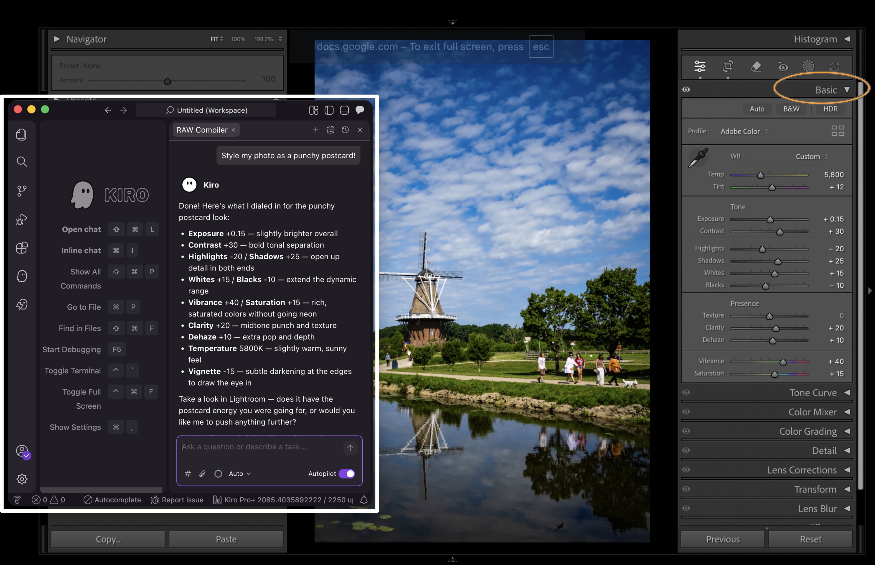Send message with up-arrow button
The width and height of the screenshot is (875, 565).
pyautogui.click(x=350, y=448)
